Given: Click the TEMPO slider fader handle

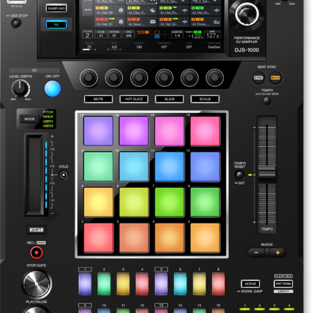Looking at the screenshot, I should pos(267,175).
